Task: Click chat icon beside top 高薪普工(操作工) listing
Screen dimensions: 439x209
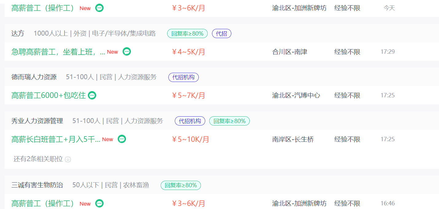Action: click(99, 8)
